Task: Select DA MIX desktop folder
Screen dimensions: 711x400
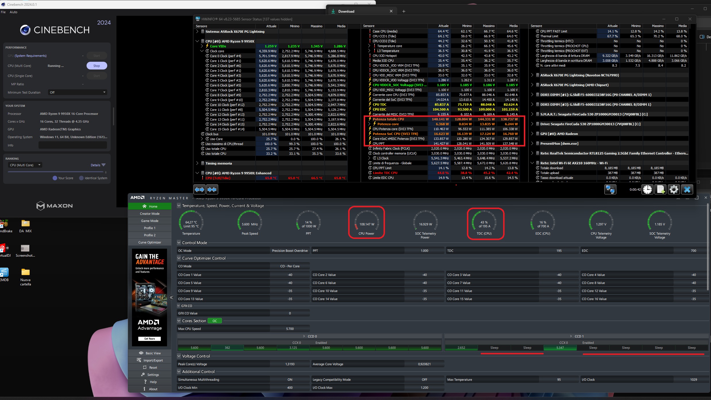Action: click(26, 226)
